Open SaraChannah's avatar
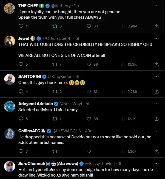Screen dimensions: 165x179 [10, 166]
